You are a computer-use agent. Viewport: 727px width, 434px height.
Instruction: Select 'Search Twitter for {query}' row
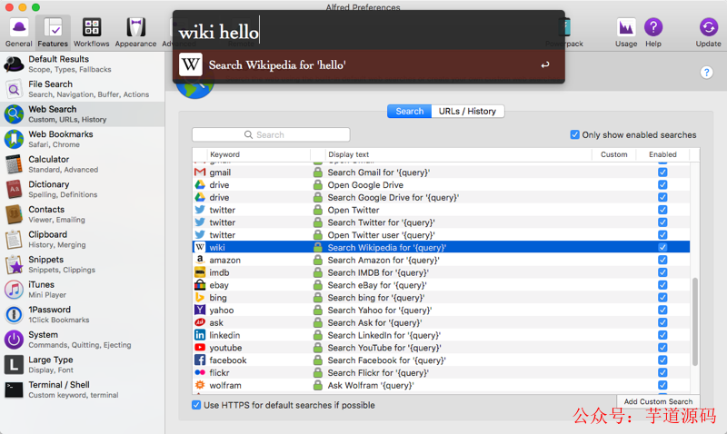441,222
